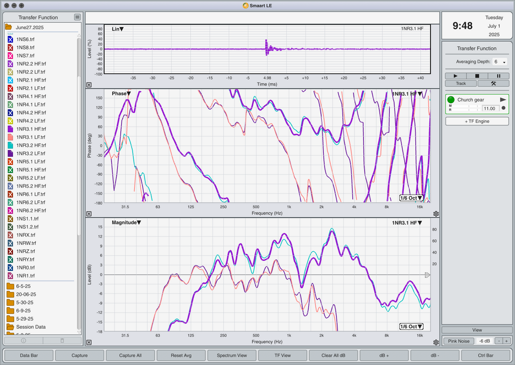Show info for selected trace
Viewport: 515px width, 365px height.
23,341
